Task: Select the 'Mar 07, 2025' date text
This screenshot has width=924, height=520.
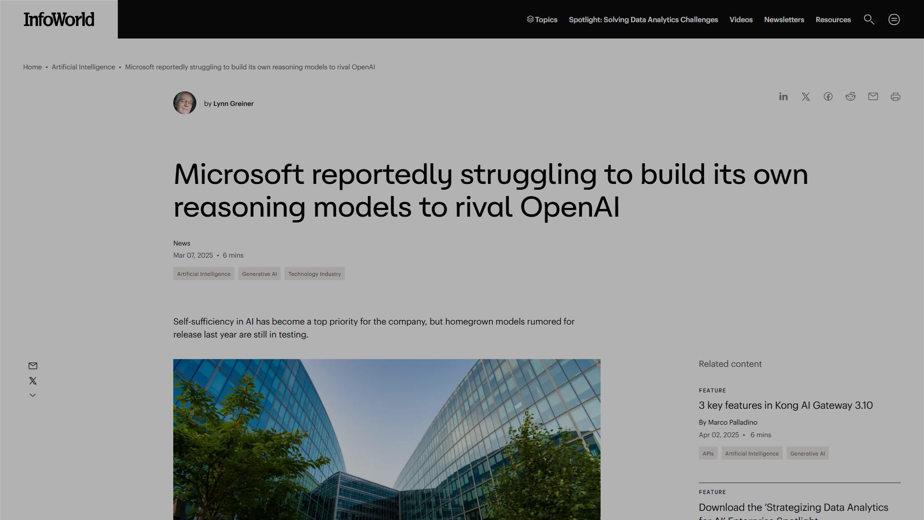Action: pyautogui.click(x=193, y=255)
